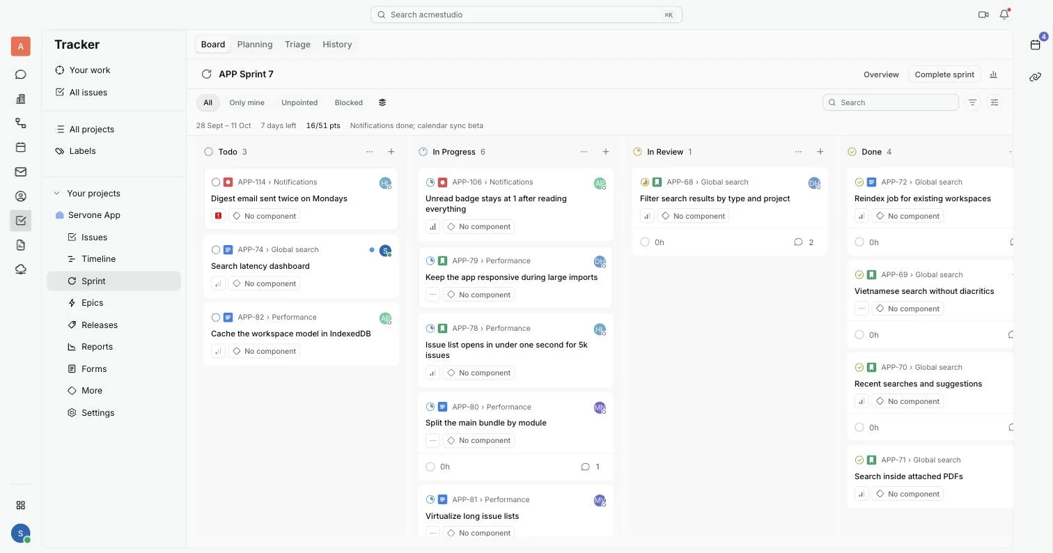Image resolution: width=1053 pixels, height=553 pixels.
Task: Open the sprint Overview
Action: click(881, 75)
